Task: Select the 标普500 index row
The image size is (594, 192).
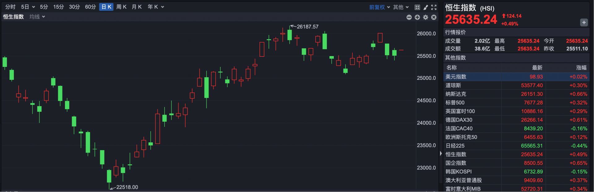Action: click(x=516, y=103)
